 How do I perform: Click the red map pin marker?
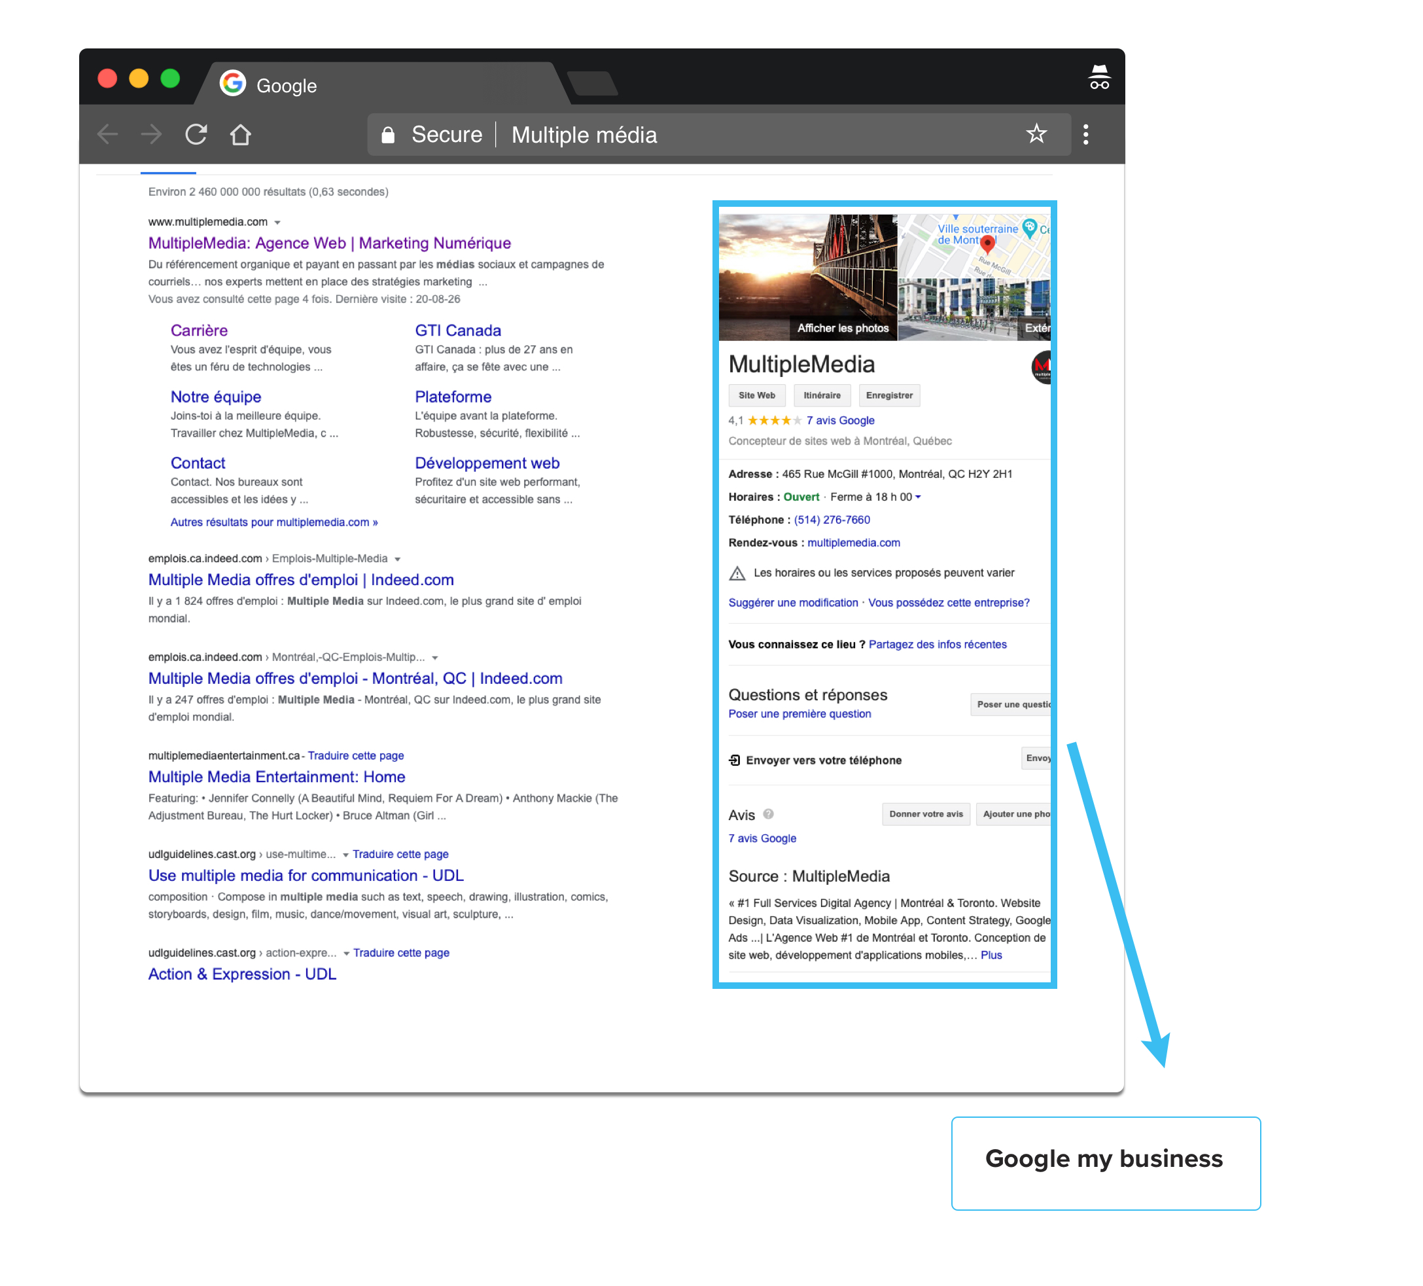(x=987, y=245)
